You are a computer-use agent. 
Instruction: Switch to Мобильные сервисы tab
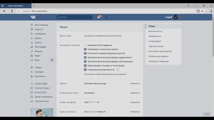click(164, 56)
